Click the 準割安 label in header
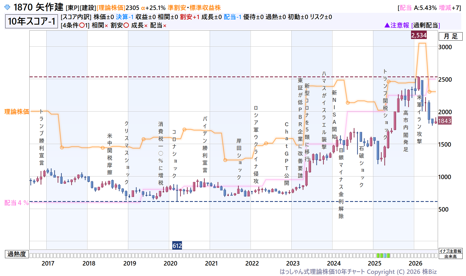Image resolution: width=466 pixels, height=276 pixels. coord(177,8)
